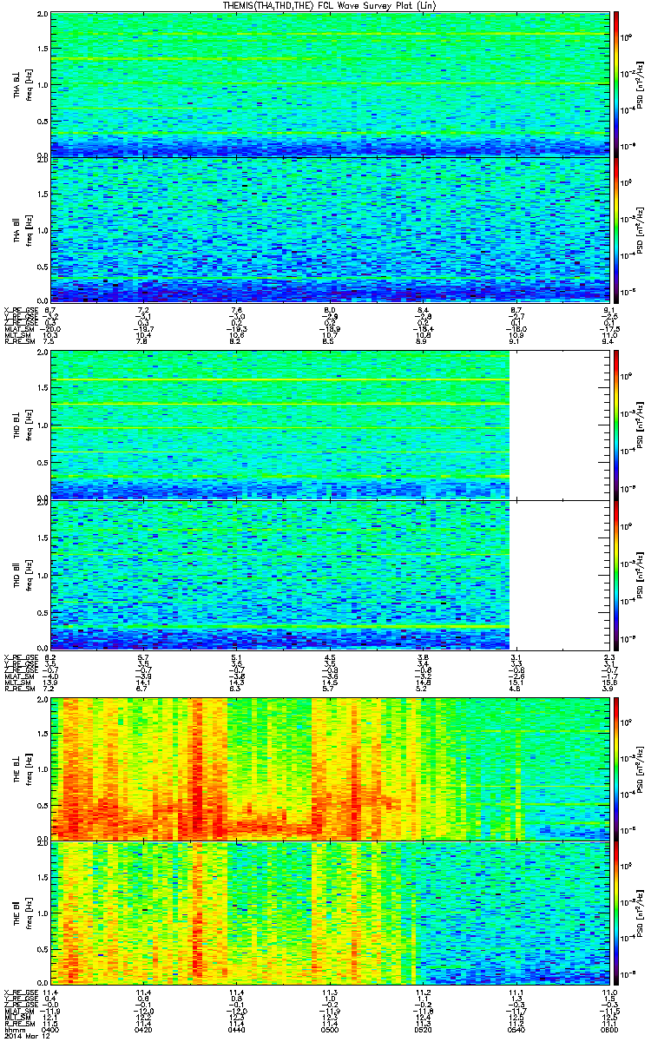The width and height of the screenshot is (651, 1042).
Task: Click the 'THA B∥ freq [Hz]' axis label
Action: coord(22,229)
